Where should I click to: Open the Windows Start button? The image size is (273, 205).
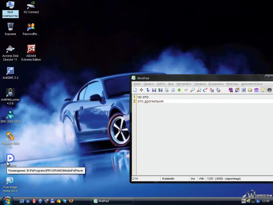7,201
